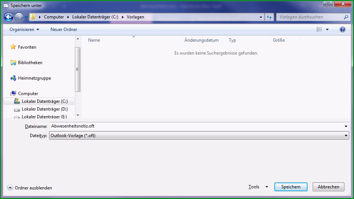The width and height of the screenshot is (354, 199).
Task: Click the Heimnetzgruppe network icon
Action: [x=13, y=78]
